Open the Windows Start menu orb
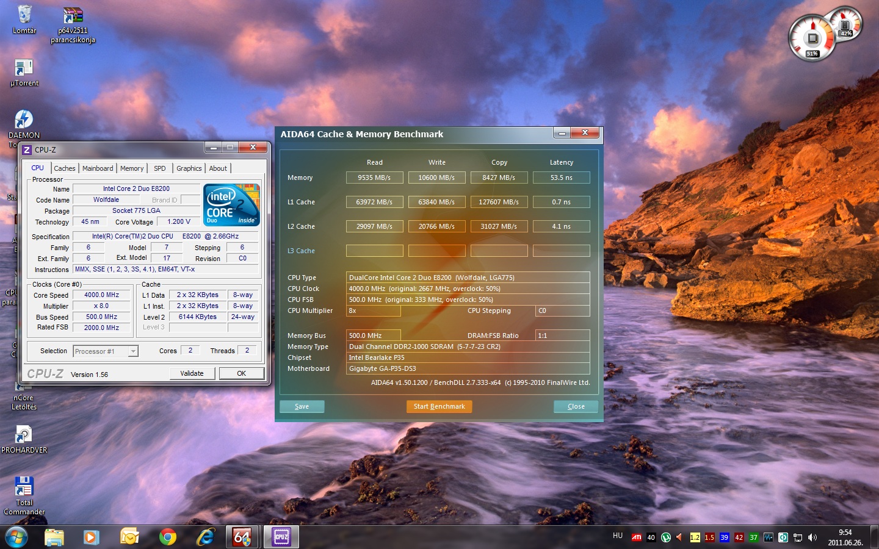This screenshot has width=879, height=549. tap(16, 537)
